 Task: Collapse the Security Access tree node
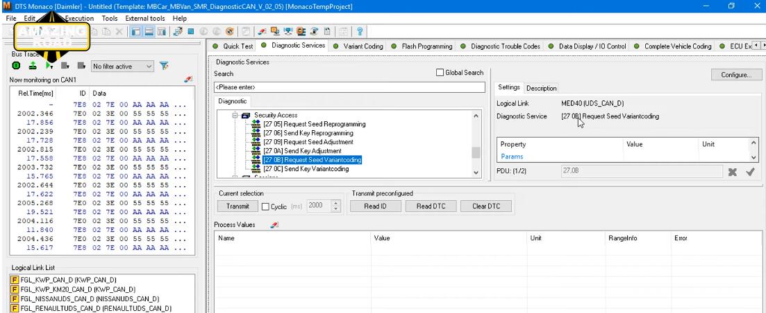235,116
